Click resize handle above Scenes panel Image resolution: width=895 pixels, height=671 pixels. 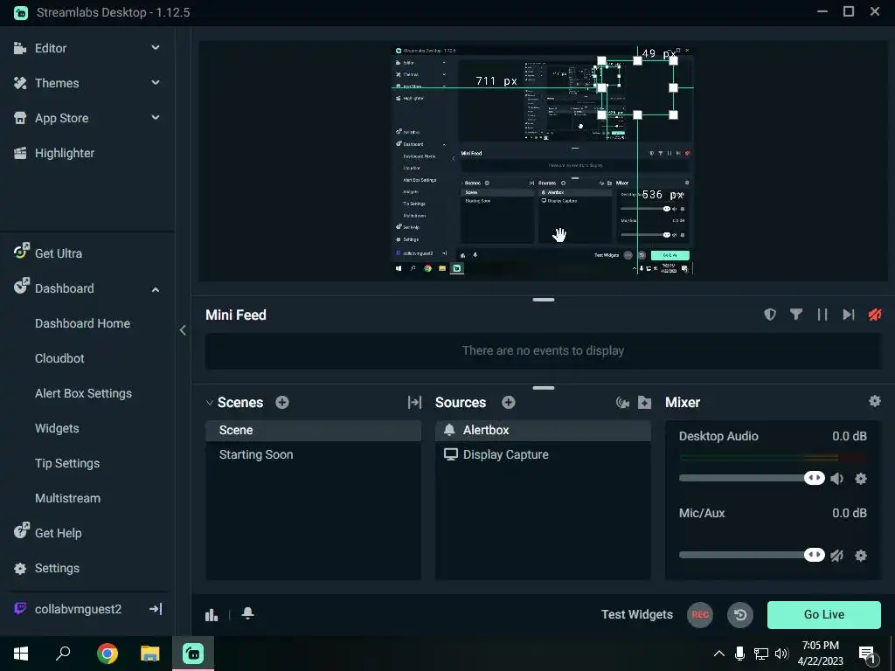544,388
